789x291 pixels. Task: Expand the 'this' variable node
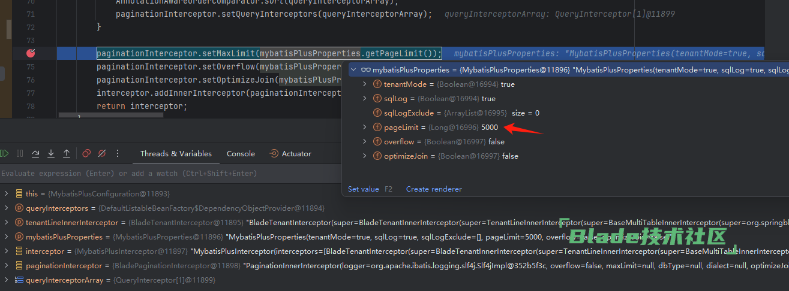coord(6,194)
